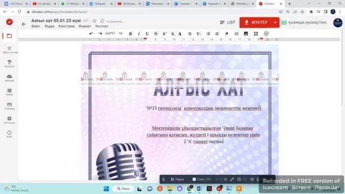This screenshot has height=194, width=345.
Task: Click the microphone image on the certificate
Action: tap(121, 162)
